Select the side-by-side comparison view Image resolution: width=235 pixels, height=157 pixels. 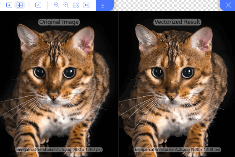(x=20, y=5)
